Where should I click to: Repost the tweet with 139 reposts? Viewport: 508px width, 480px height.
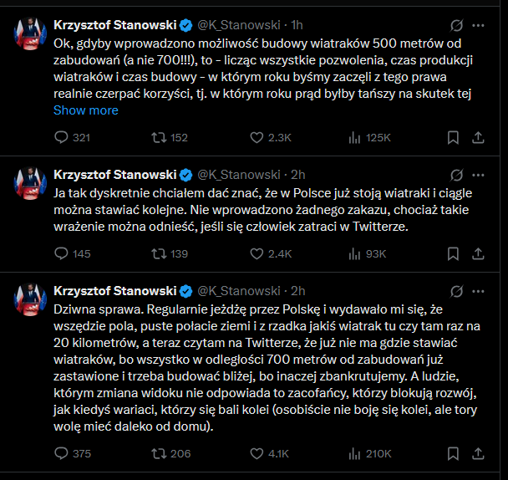[x=156, y=253]
